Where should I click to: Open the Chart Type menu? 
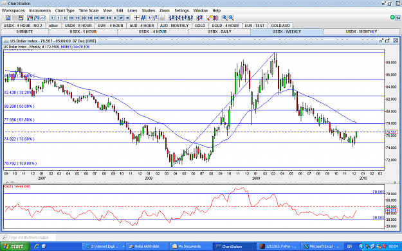tap(64, 10)
